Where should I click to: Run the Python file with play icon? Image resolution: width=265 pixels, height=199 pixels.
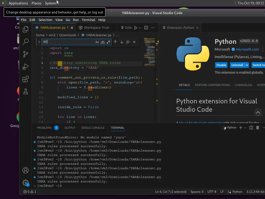tap(136, 28)
